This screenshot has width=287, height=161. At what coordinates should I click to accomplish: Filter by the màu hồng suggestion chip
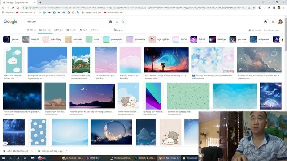52,39
